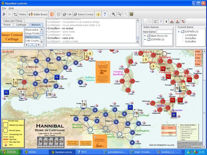The height and width of the screenshot is (155, 207).
Task: Click the swap arrows icon left of Retire
Action: tap(15, 14)
